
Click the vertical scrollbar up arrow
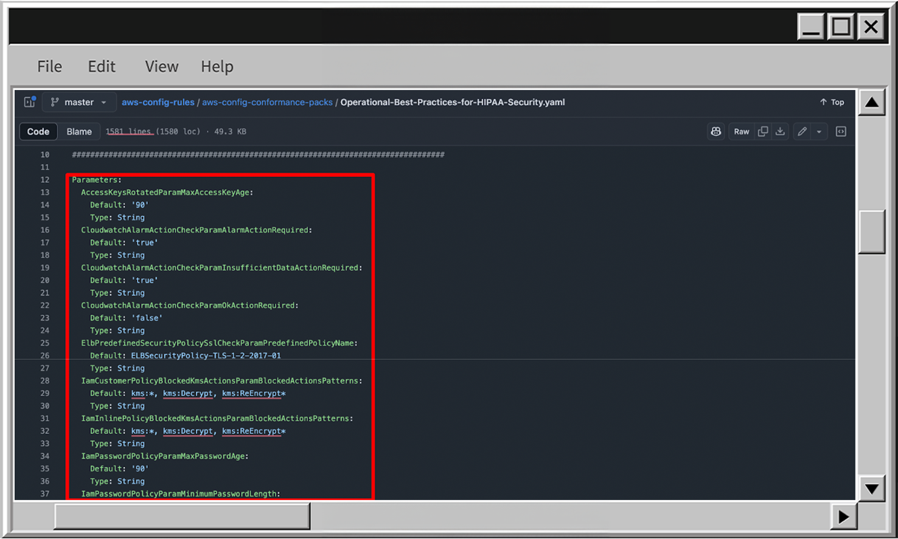pos(872,102)
